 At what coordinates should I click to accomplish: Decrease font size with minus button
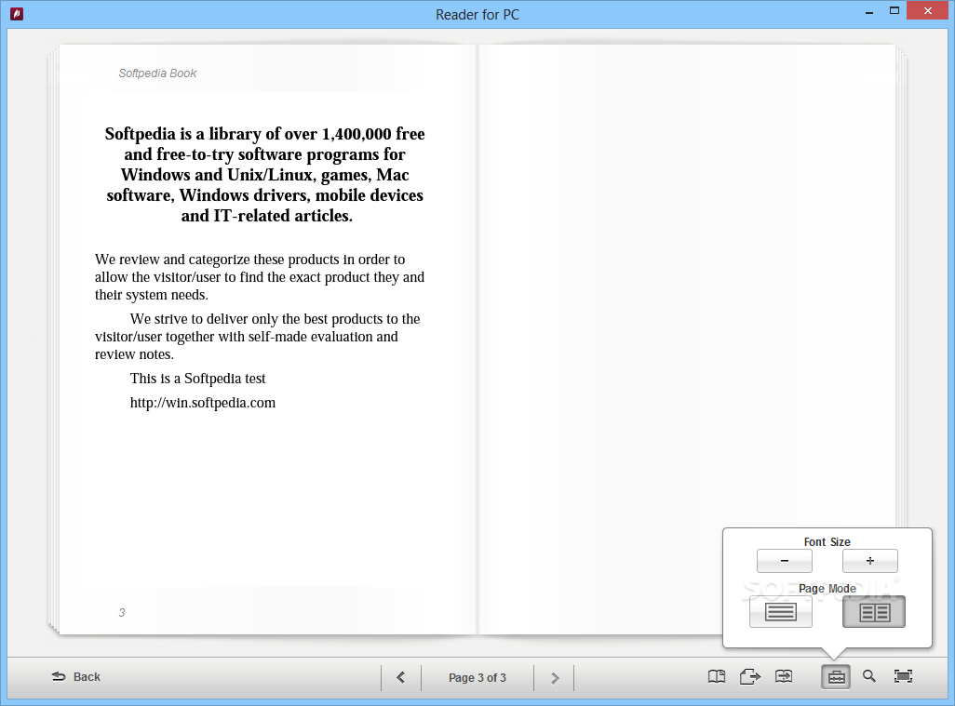click(785, 561)
